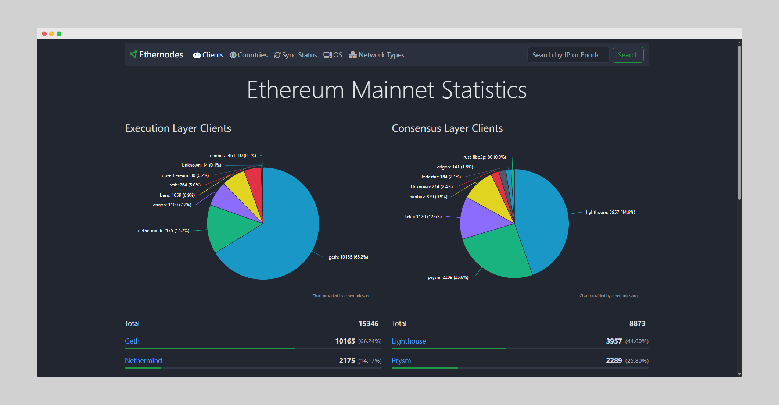Click the Geth count 10165
779x405 pixels.
[345, 341]
